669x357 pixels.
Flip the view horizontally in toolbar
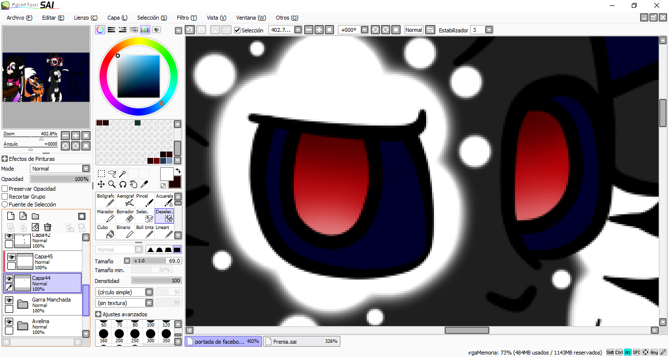(430, 30)
